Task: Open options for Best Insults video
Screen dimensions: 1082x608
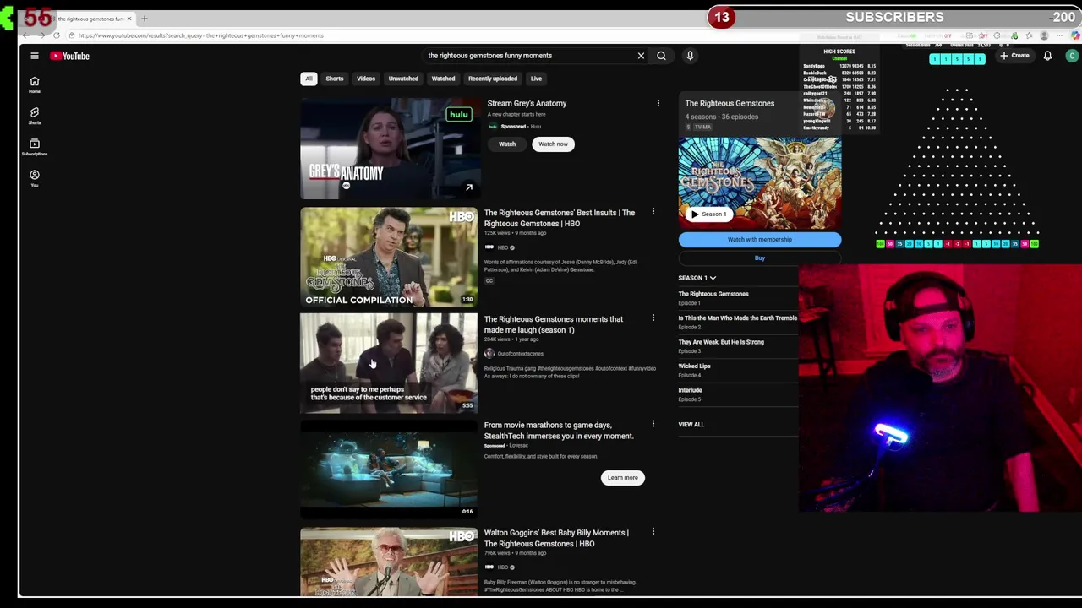Action: 653,211
